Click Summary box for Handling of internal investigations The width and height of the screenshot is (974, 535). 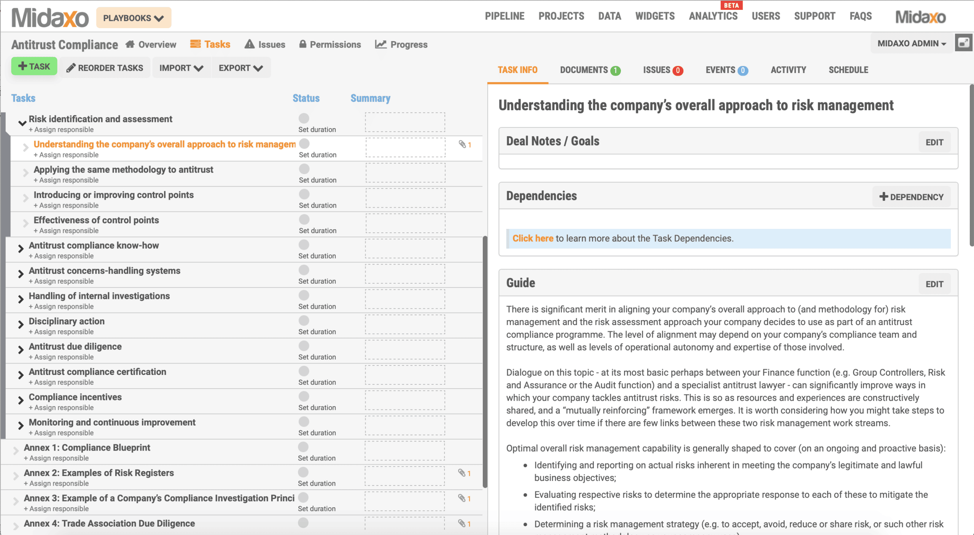405,299
